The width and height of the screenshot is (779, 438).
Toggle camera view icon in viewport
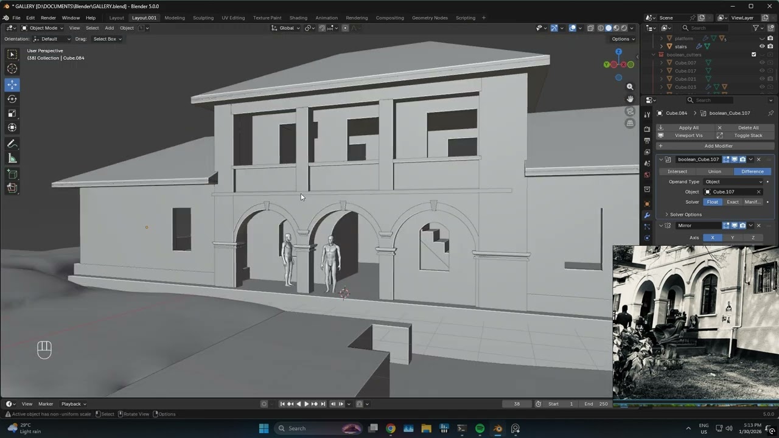(x=630, y=111)
